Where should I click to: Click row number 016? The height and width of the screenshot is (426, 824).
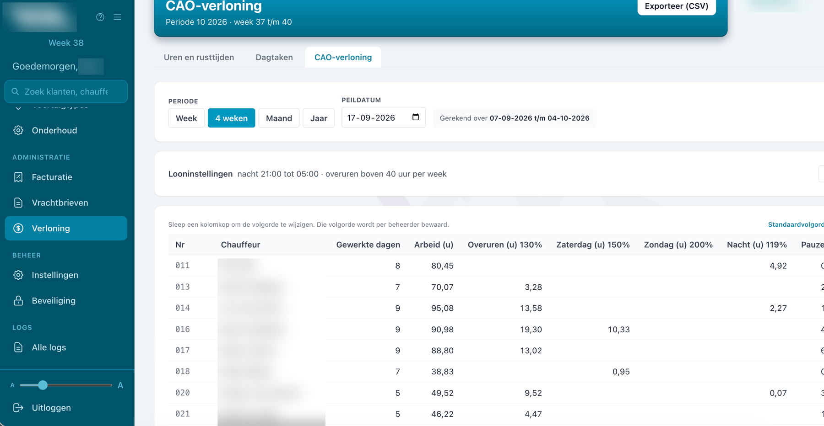pyautogui.click(x=183, y=330)
